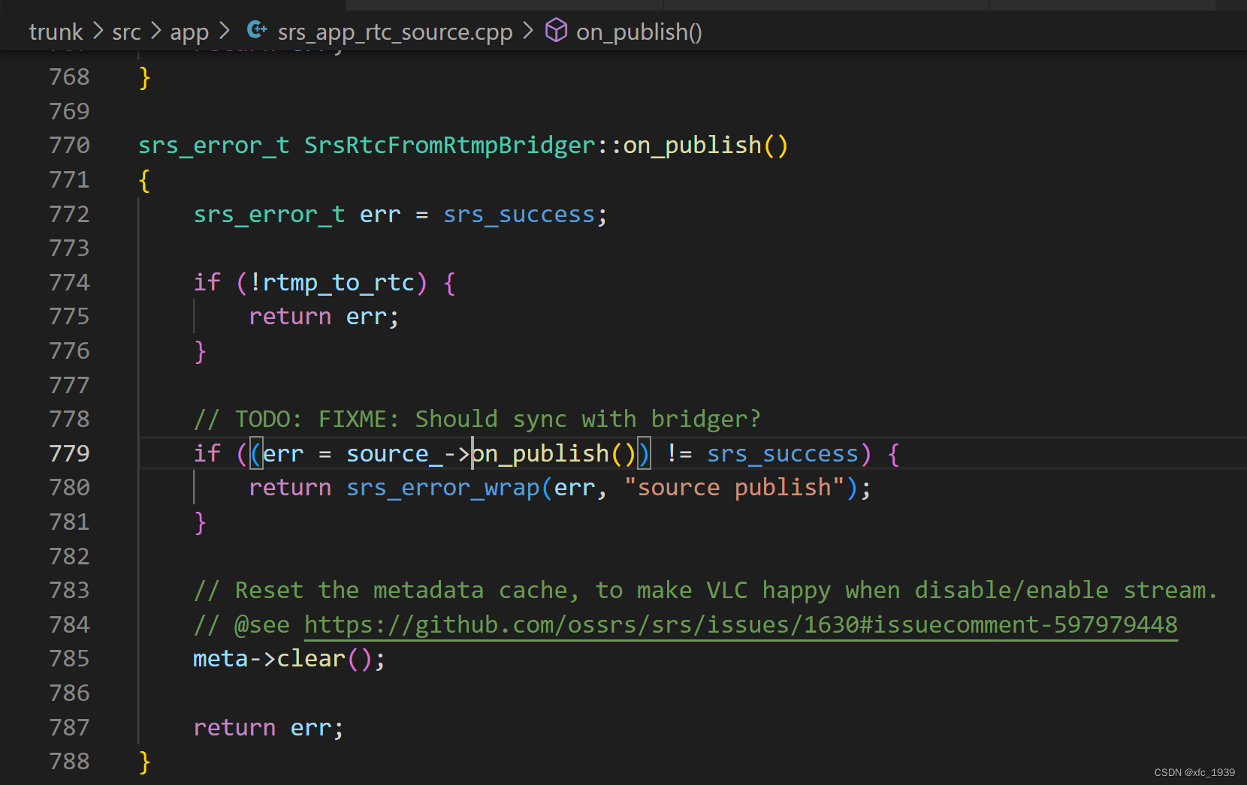Click SrsRtcFromRtmpBridger class name

pos(450,145)
